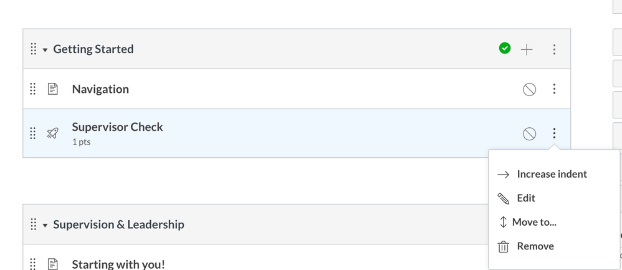
Task: Select Edit in the context menu
Action: 525,198
